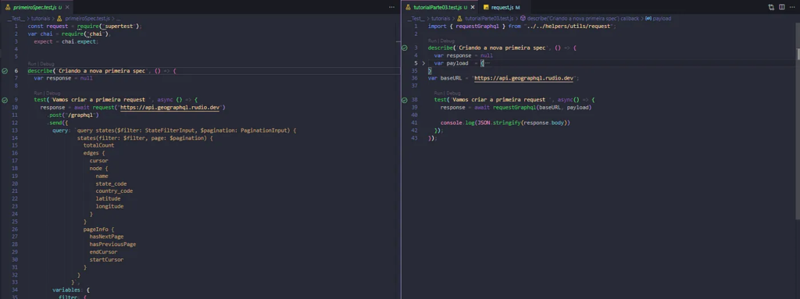Screen dimensions: 800x299
Task: Open tutorials breadcrumb in right editor
Action: click(x=441, y=19)
